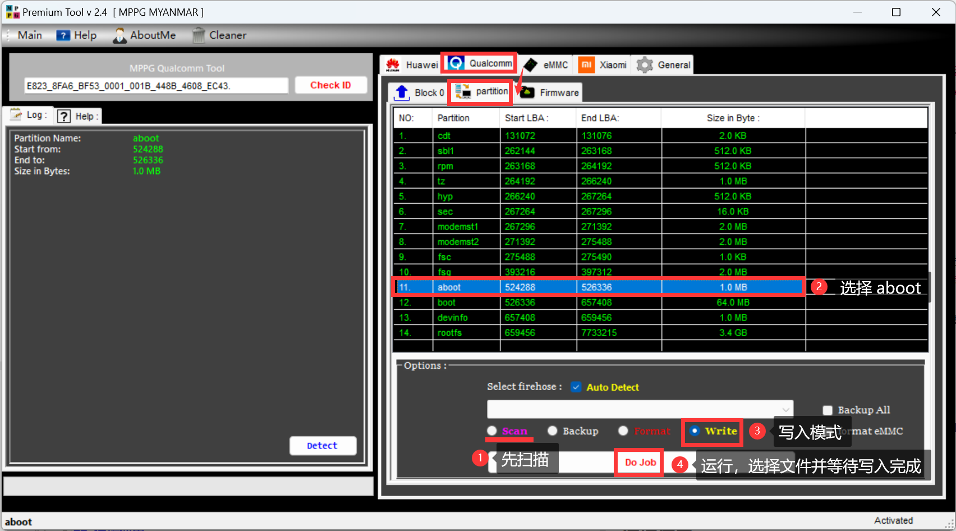
Task: Click the AboutMe person icon
Action: click(119, 35)
